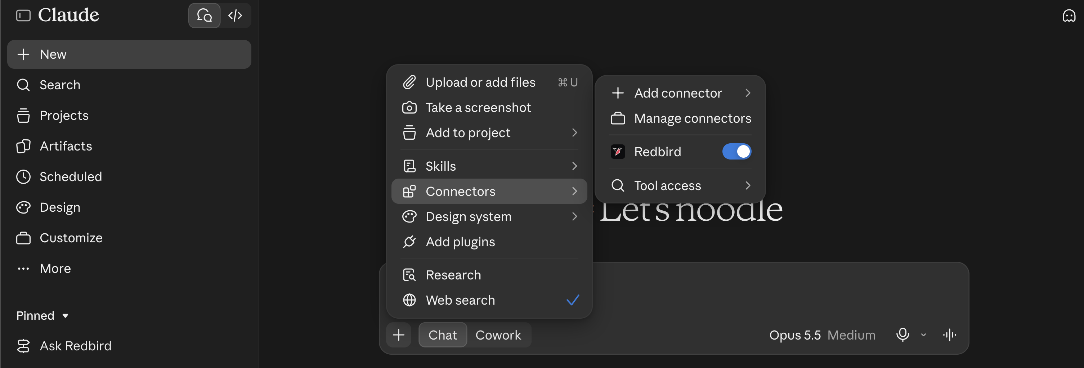Collapse the sidebar with the panel icon

pyautogui.click(x=23, y=15)
